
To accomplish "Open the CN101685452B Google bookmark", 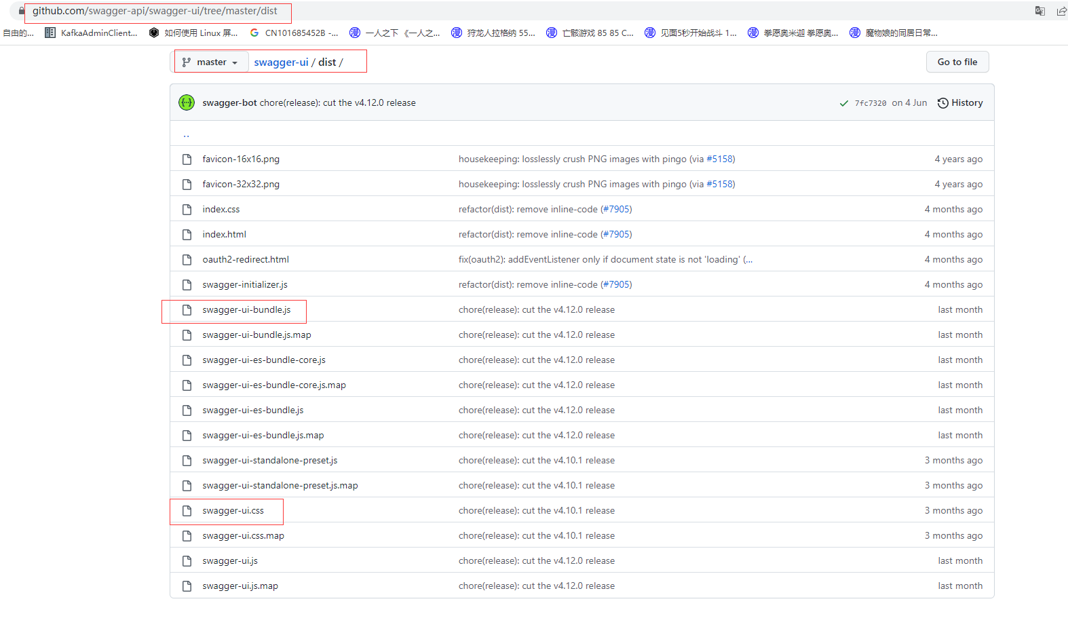I will pos(294,33).
